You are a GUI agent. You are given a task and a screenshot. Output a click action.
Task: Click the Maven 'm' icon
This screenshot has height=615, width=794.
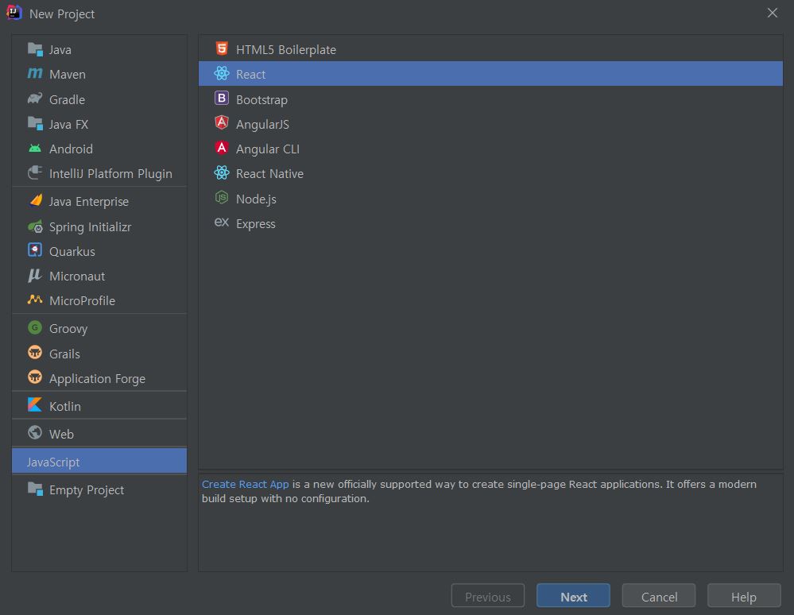(x=35, y=74)
